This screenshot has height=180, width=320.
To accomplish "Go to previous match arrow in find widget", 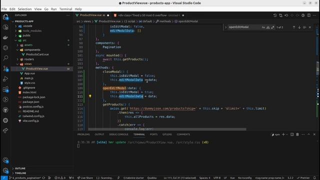I will pos(294,27).
